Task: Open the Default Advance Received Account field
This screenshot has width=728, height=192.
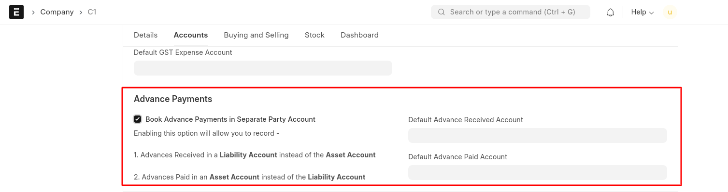Action: tap(537, 136)
